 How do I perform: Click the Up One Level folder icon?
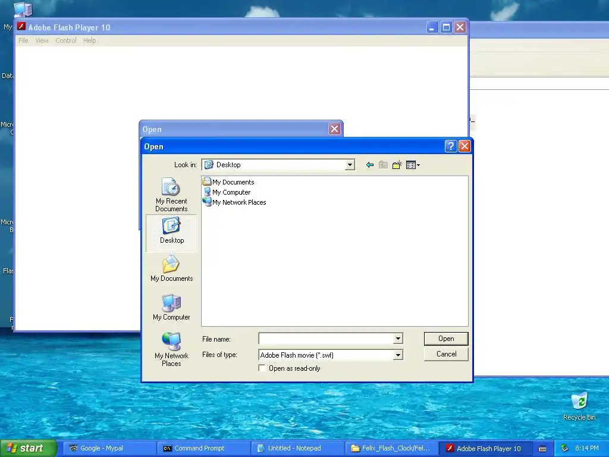384,165
